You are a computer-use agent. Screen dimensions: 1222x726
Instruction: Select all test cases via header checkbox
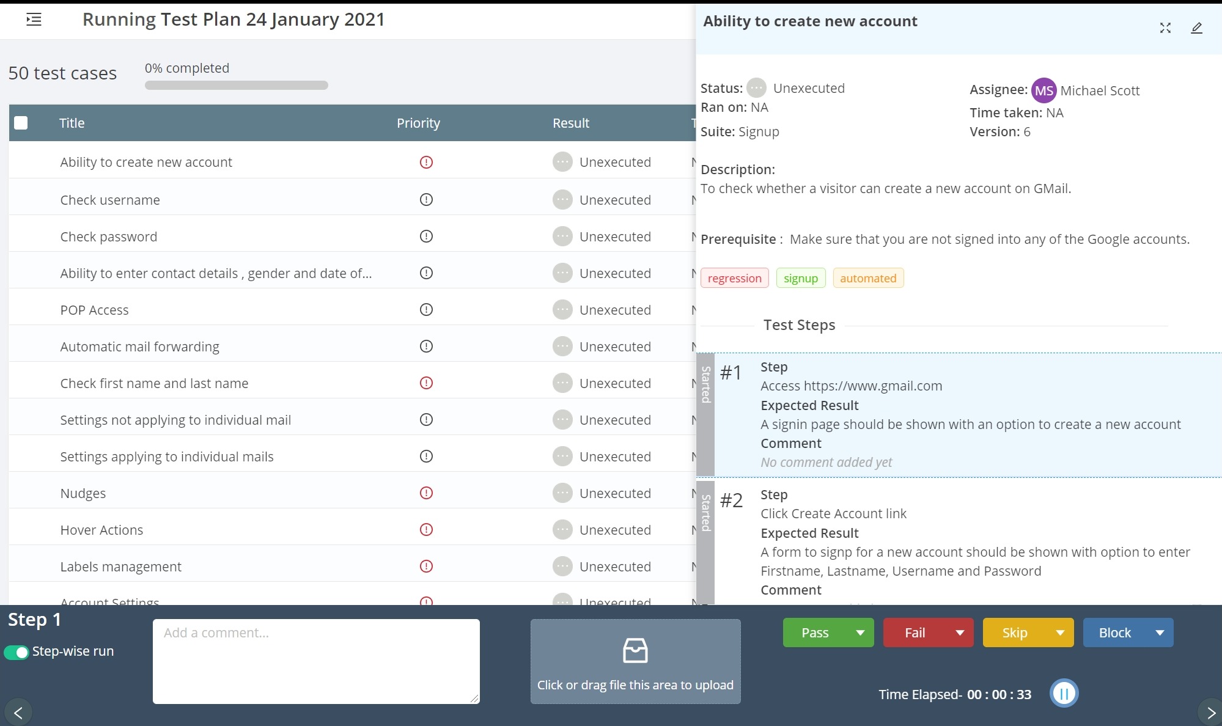tap(21, 123)
